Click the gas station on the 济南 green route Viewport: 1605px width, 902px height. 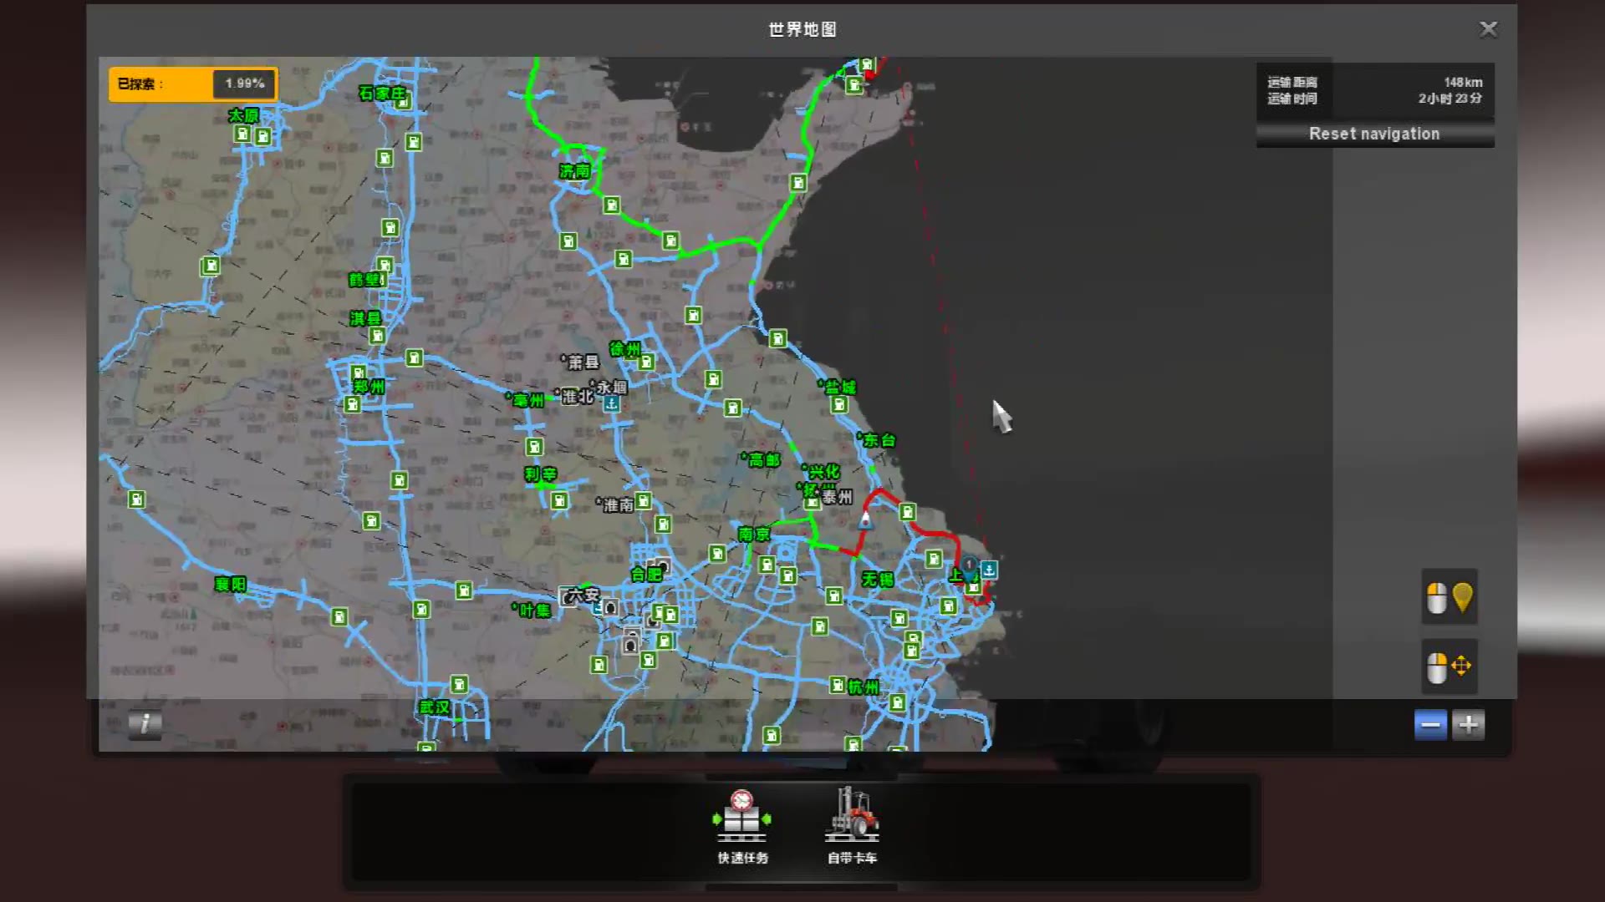tap(612, 205)
